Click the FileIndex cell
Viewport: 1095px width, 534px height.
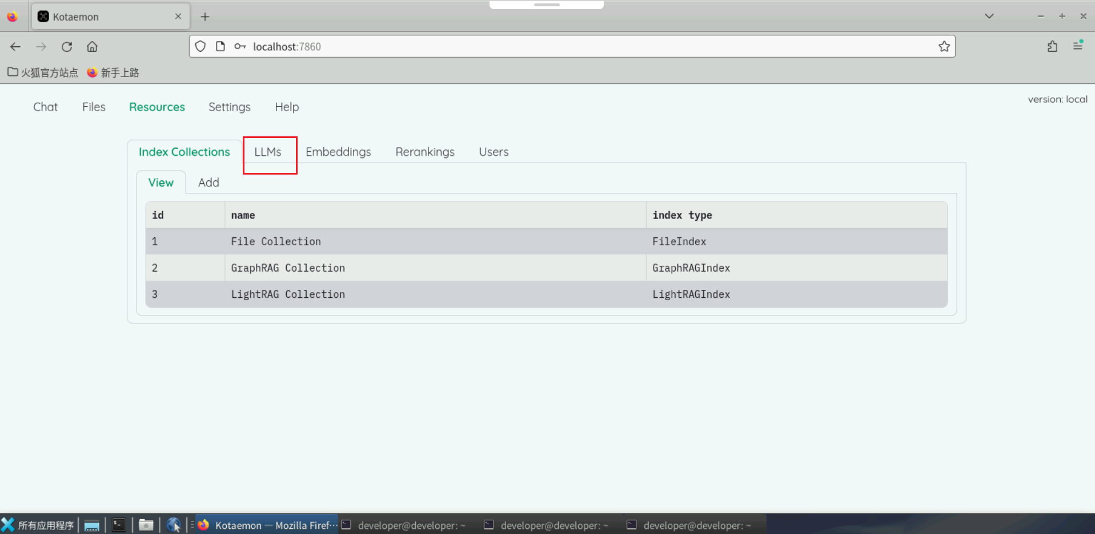coord(797,241)
